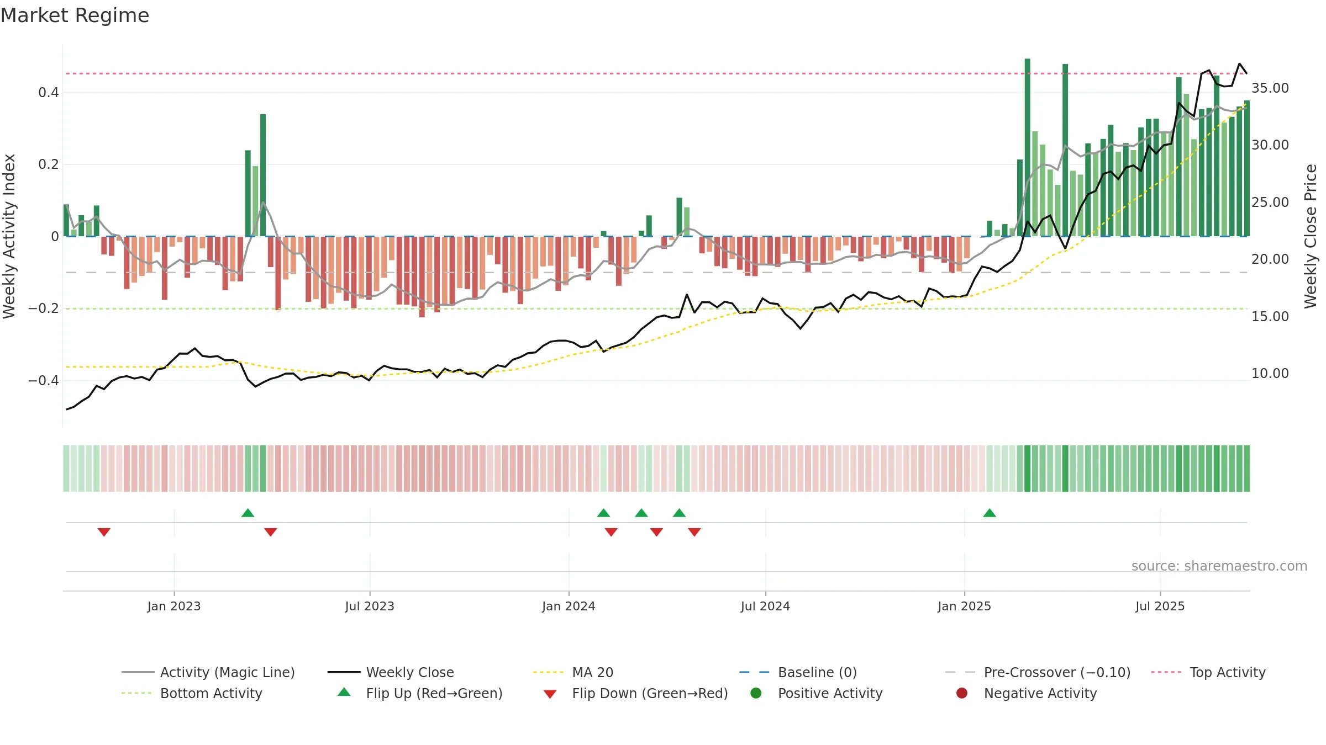Hide the Baseline (0) legend series
This screenshot has width=1326, height=745.
798,672
